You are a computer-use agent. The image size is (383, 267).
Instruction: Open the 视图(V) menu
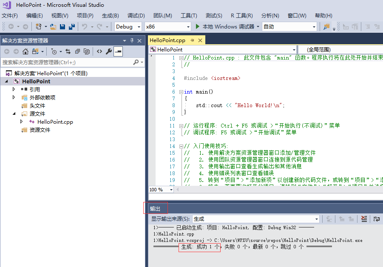click(60, 16)
